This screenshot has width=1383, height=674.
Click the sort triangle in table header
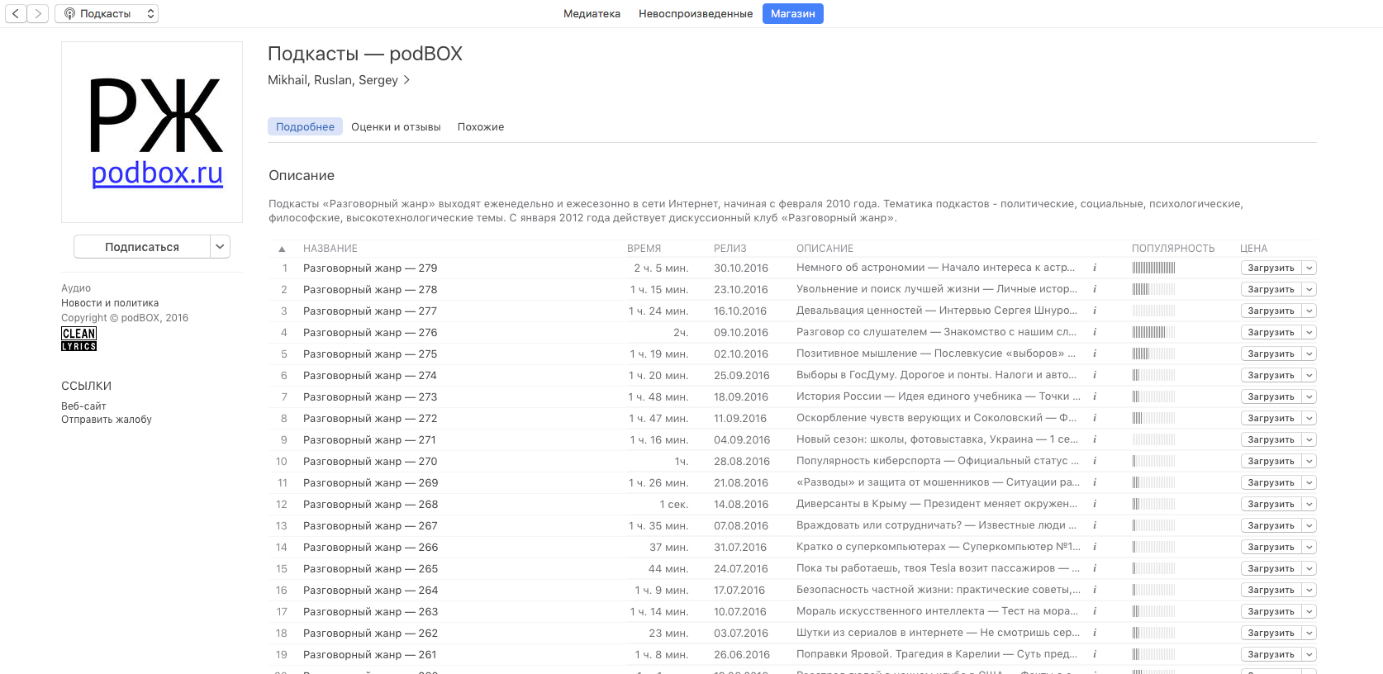[x=282, y=249]
